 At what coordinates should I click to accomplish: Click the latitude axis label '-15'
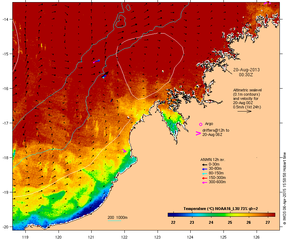coord(5,54)
